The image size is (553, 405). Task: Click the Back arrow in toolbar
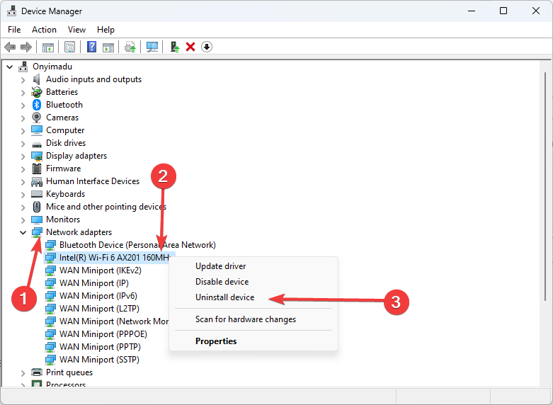pyautogui.click(x=10, y=47)
